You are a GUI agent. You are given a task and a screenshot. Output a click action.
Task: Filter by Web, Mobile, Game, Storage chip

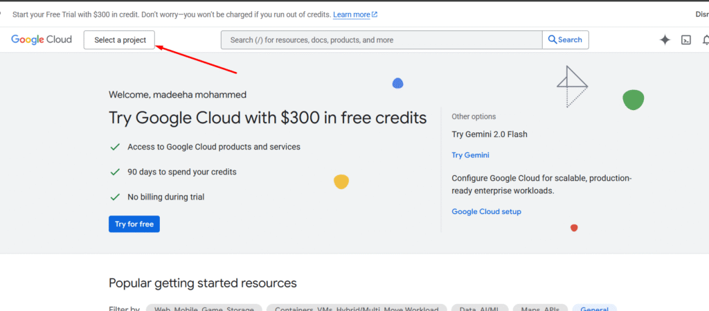204,308
